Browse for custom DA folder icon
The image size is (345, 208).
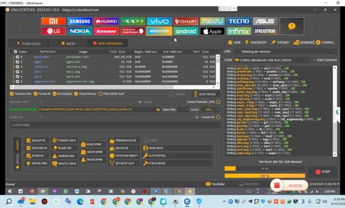pyautogui.click(x=197, y=117)
